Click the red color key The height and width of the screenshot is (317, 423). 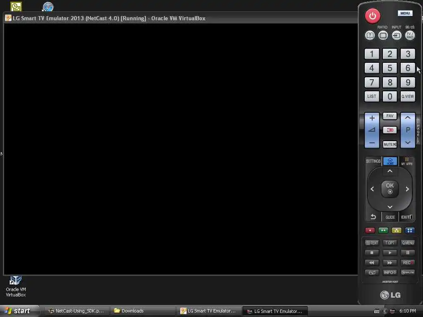tap(370, 230)
